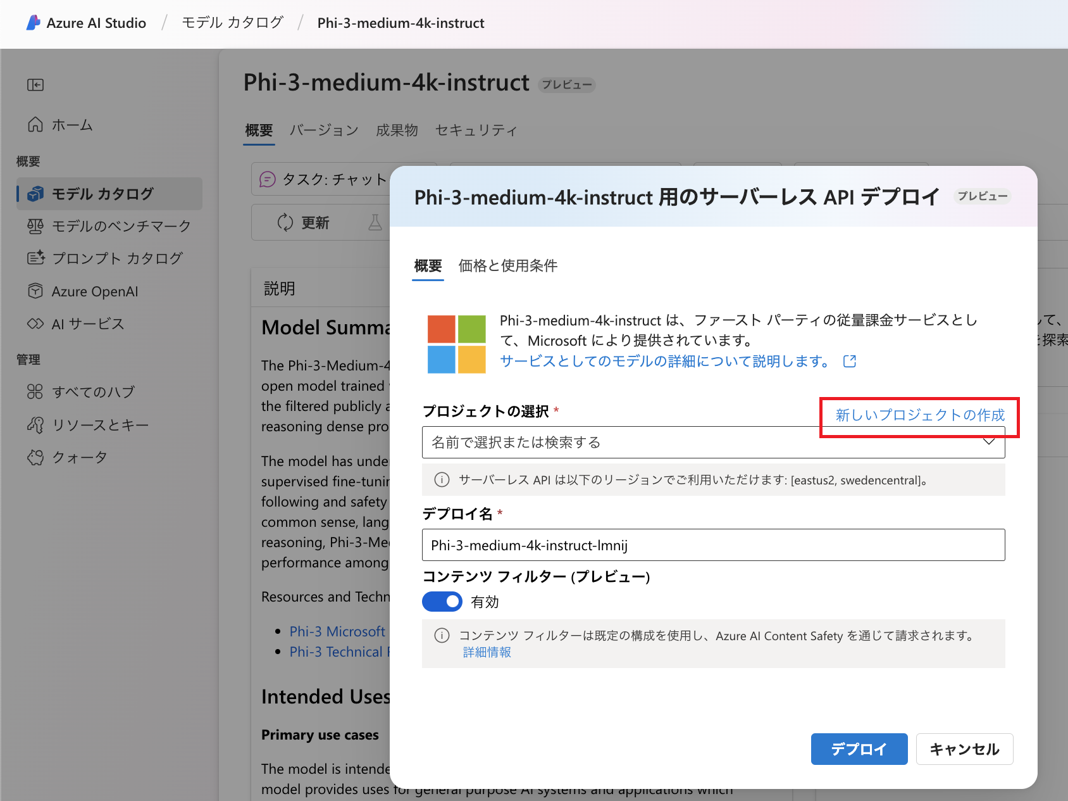The image size is (1068, 801).
Task: Click the Phi-3-medium-4k-instruct breadcrumb text
Action: pos(400,23)
